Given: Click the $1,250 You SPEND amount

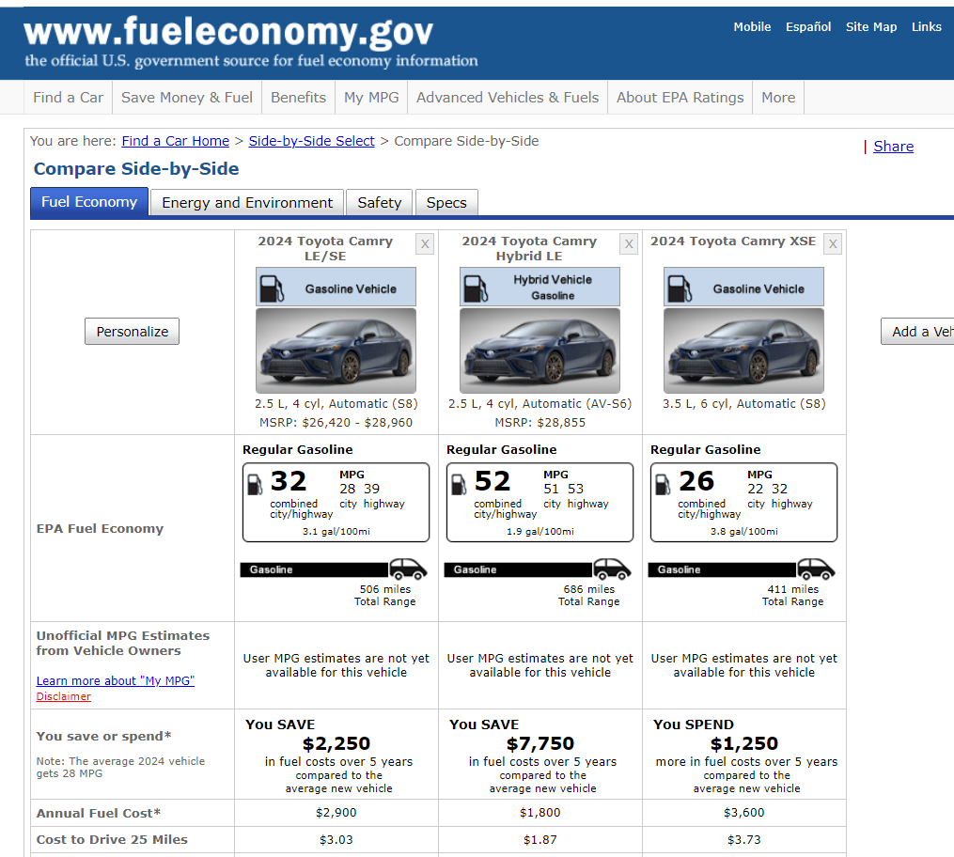Looking at the screenshot, I should [x=743, y=743].
